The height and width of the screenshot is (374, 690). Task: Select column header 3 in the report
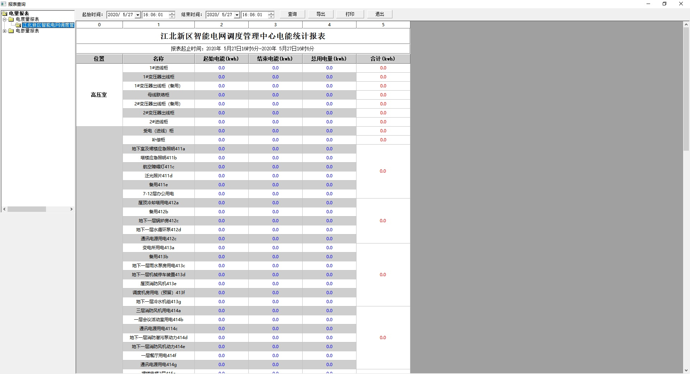click(x=275, y=25)
